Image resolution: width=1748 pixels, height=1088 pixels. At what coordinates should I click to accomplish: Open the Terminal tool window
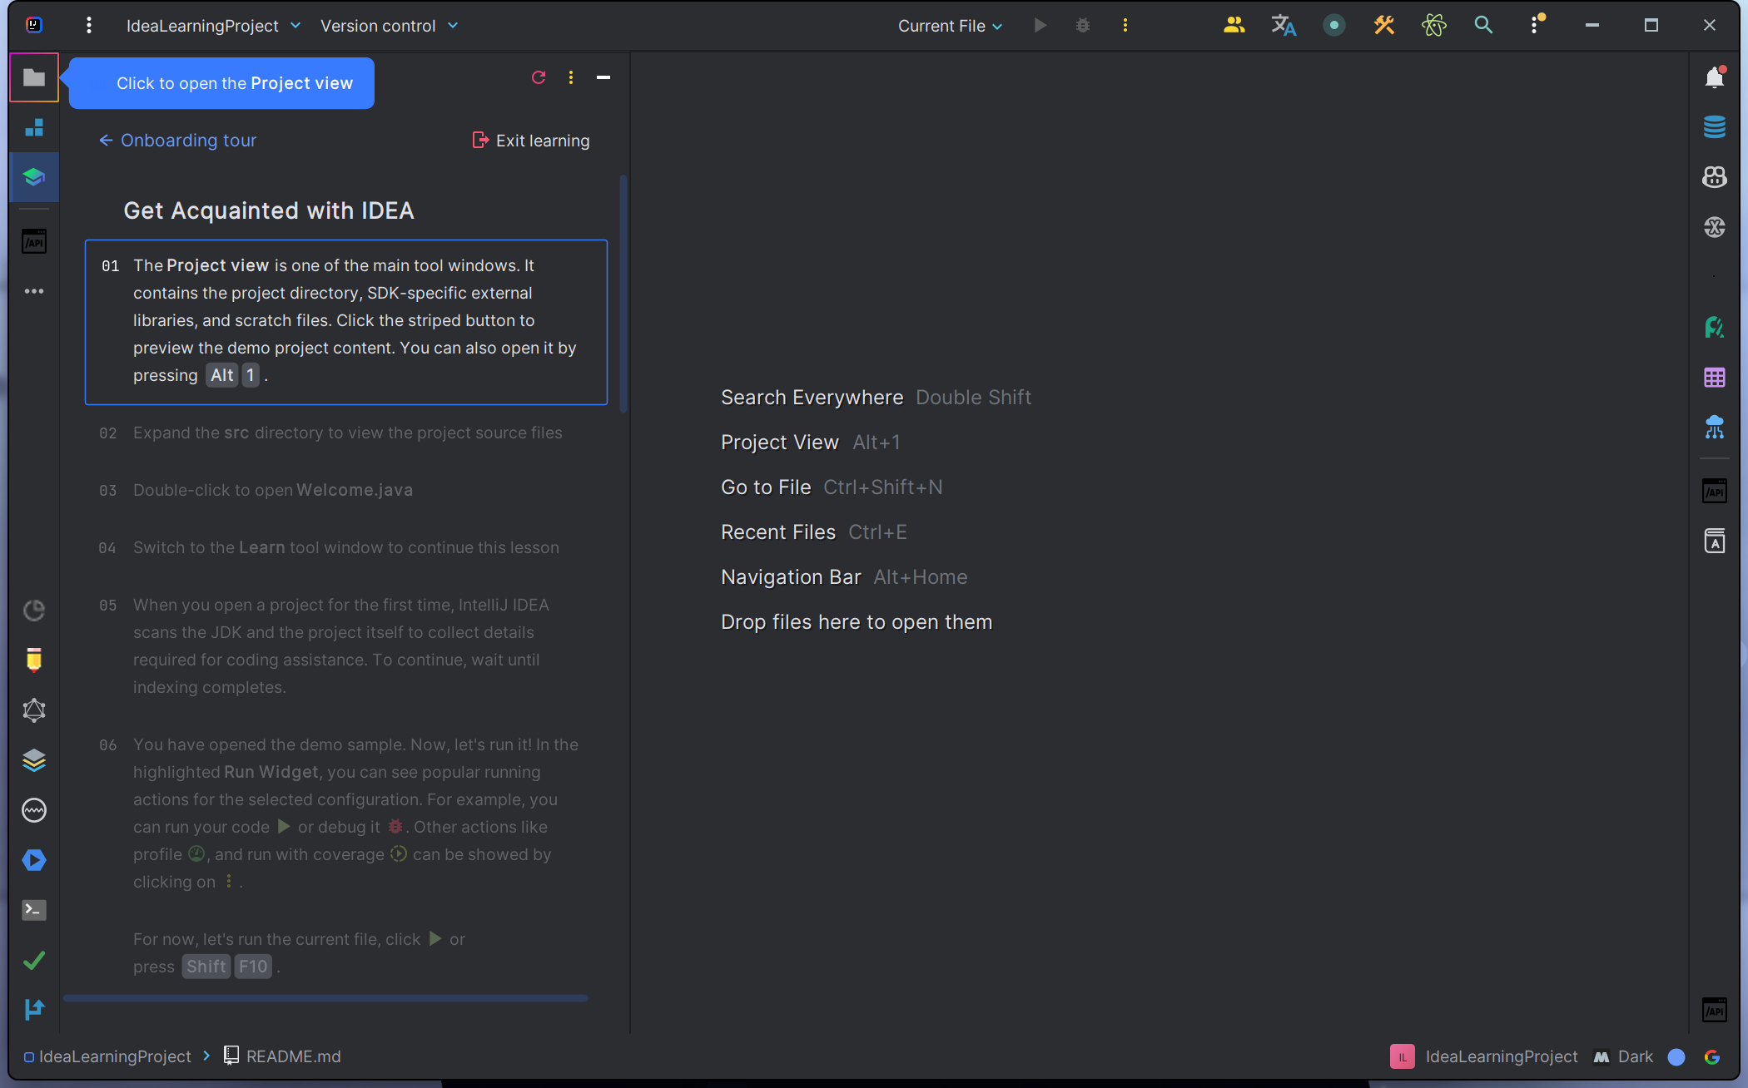34,910
